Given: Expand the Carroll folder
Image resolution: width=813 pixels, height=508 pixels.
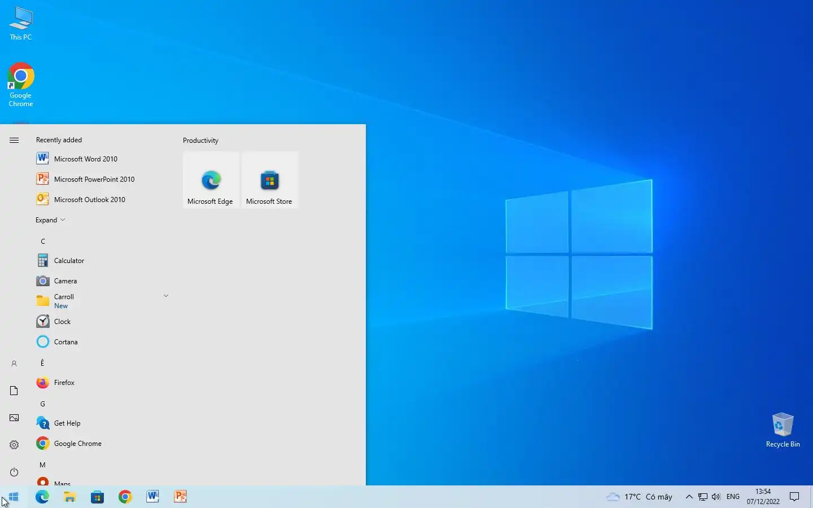Looking at the screenshot, I should point(102,301).
